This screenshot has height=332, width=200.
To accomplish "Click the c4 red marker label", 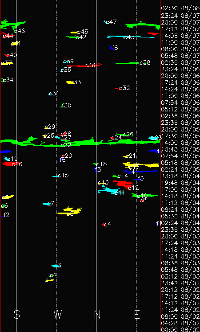I will pos(108,225).
